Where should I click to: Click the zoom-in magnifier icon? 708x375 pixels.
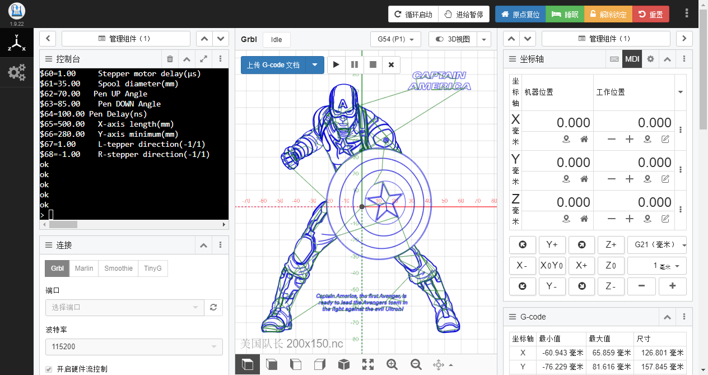point(392,364)
